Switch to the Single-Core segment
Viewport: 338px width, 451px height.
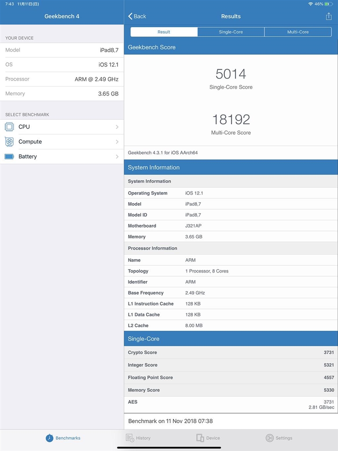pyautogui.click(x=231, y=32)
